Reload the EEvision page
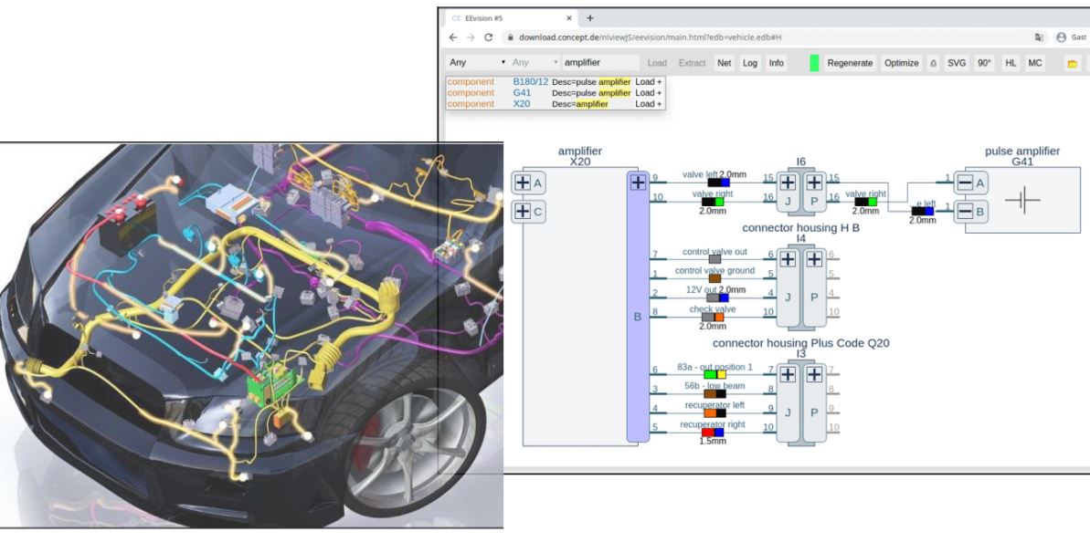 pos(488,37)
